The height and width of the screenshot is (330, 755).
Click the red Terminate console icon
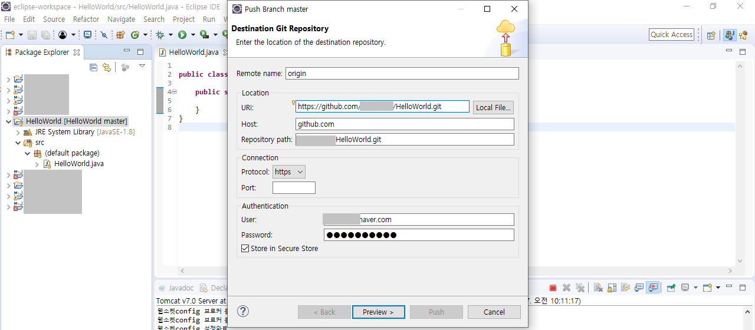pyautogui.click(x=553, y=288)
